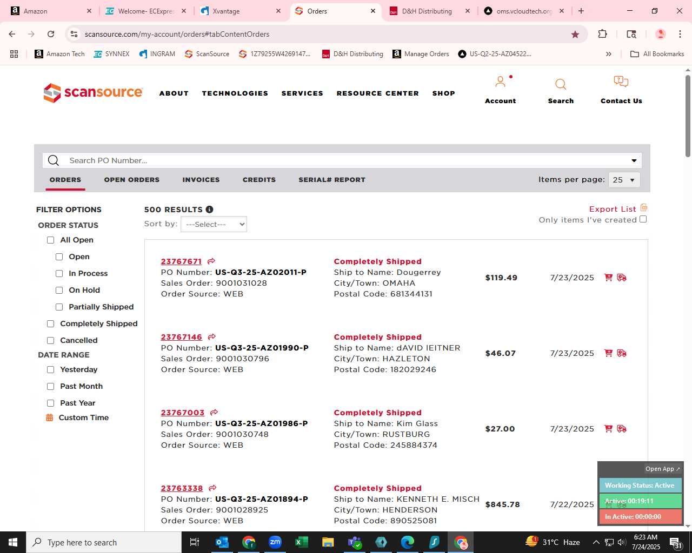The height and width of the screenshot is (553, 692).
Task: Open order number 23767003 link
Action: (183, 413)
